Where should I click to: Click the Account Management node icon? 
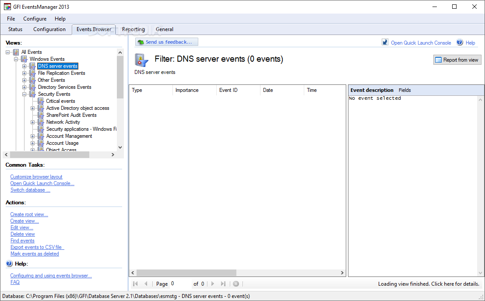(41, 136)
